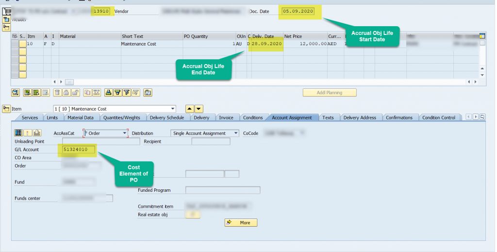The width and height of the screenshot is (497, 252).
Task: Click the More button
Action: coord(241,222)
